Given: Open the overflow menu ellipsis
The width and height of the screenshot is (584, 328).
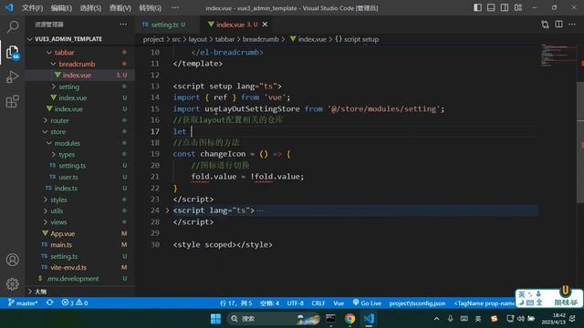Looking at the screenshot, I should tap(175, 8).
